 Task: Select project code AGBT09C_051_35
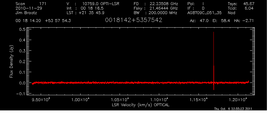coord(204,13)
